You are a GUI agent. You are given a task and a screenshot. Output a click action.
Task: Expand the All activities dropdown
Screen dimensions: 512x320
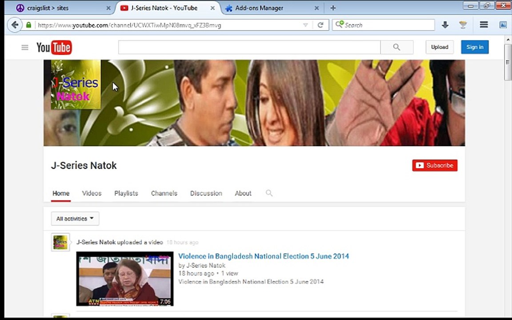pos(75,219)
